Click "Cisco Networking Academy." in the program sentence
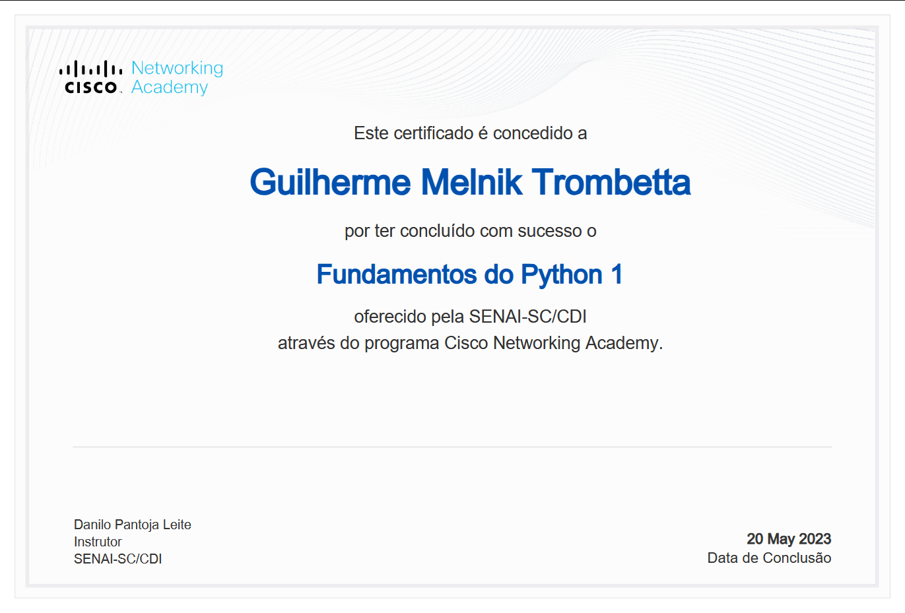 (x=553, y=343)
